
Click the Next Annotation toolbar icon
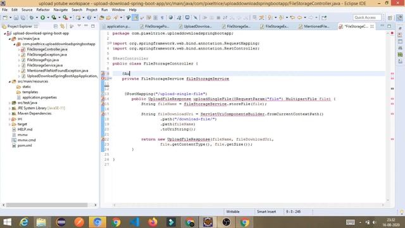[x=270, y=18]
